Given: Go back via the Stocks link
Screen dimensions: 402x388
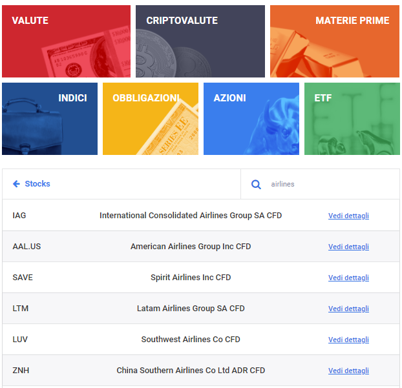Looking at the screenshot, I should (37, 184).
